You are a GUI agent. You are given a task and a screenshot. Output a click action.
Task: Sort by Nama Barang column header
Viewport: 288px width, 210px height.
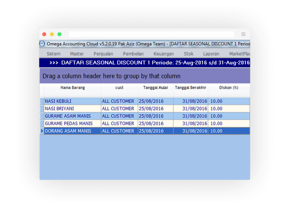(x=73, y=90)
